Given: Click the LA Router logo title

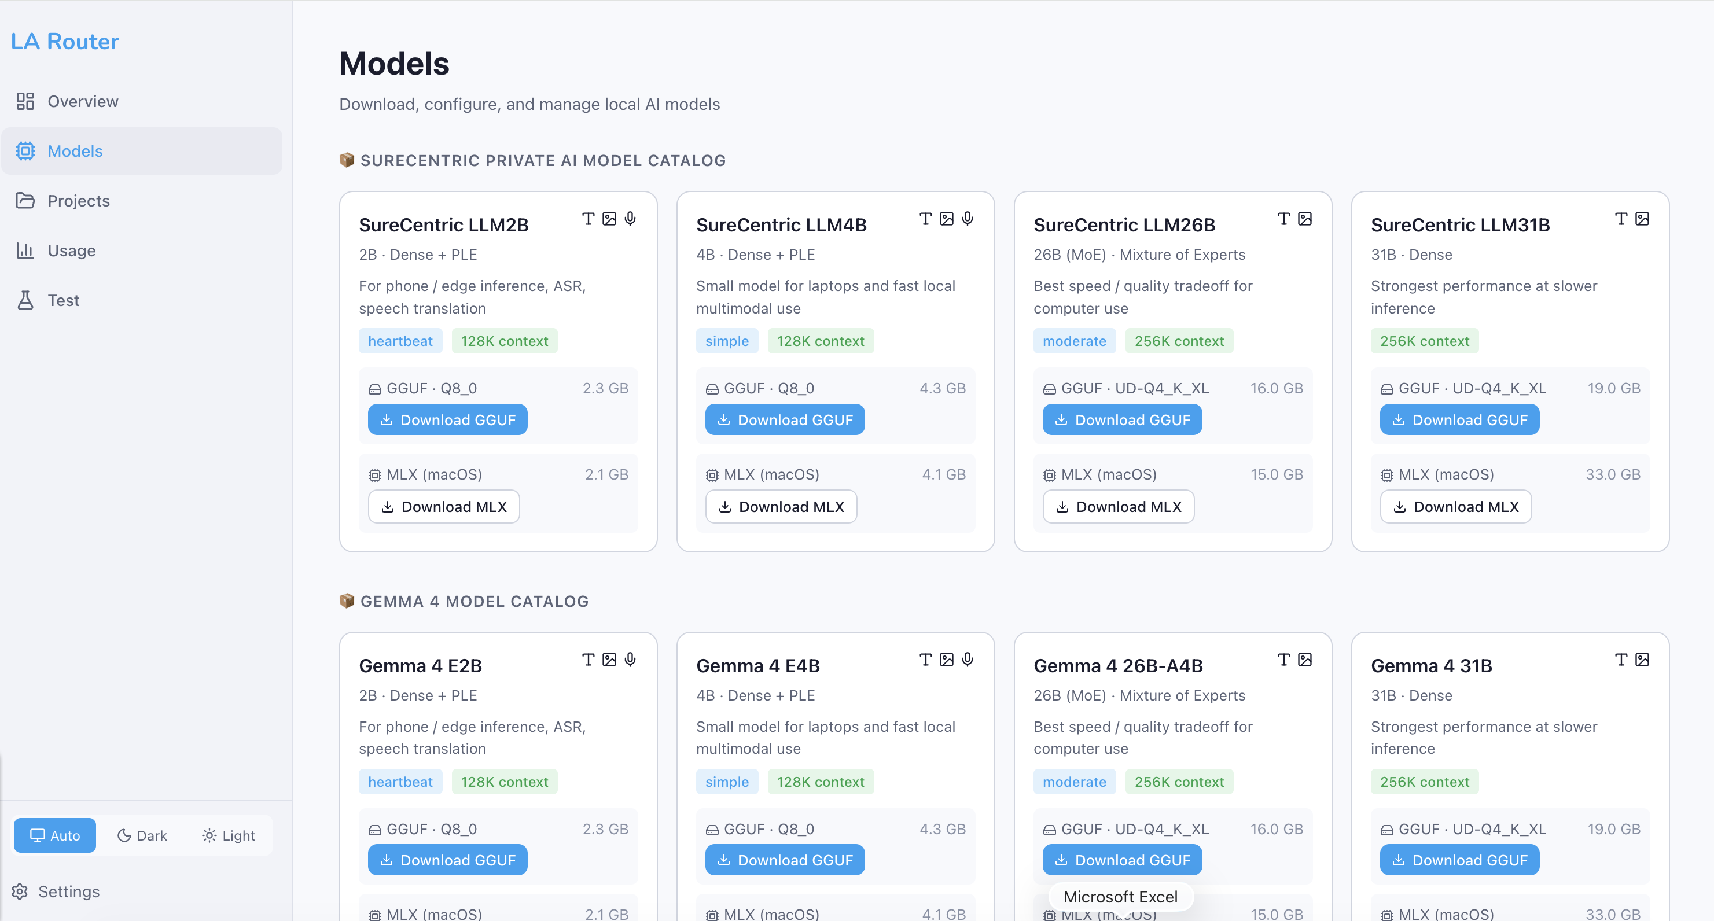Looking at the screenshot, I should (65, 41).
